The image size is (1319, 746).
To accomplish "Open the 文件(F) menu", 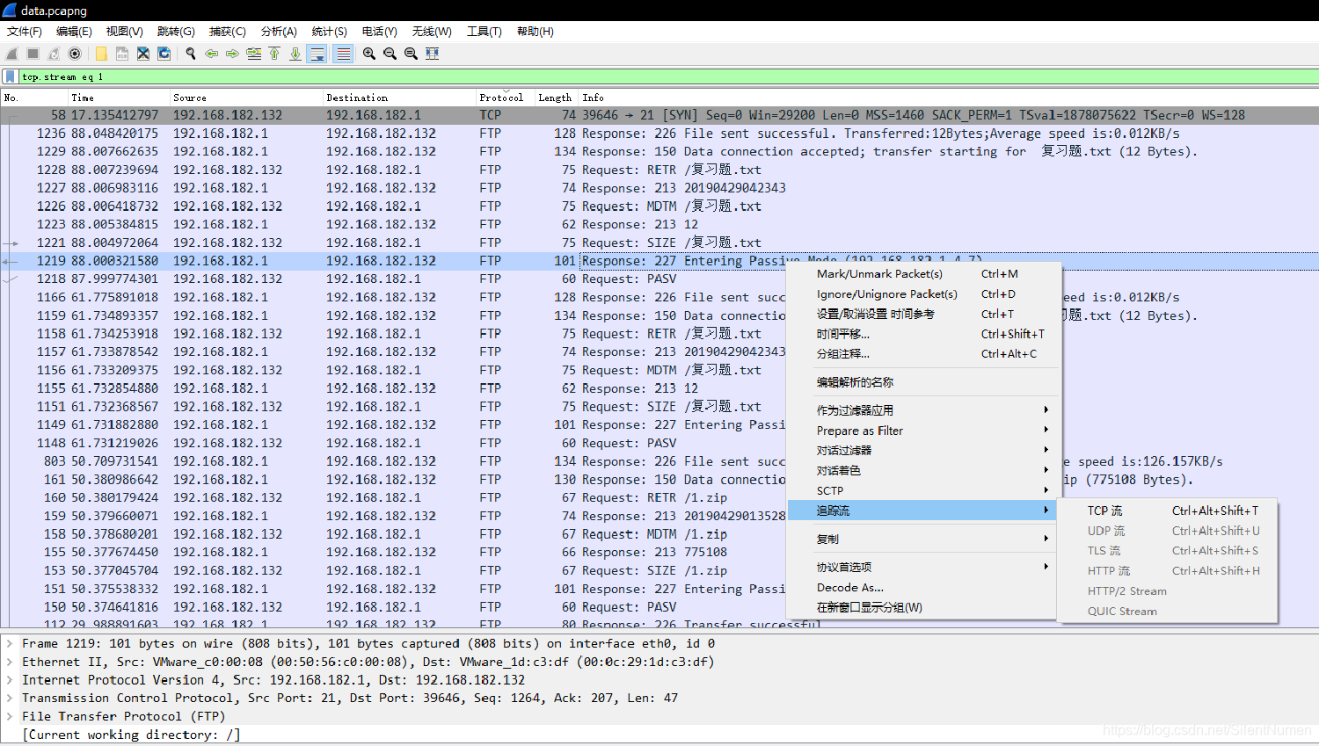I will click(x=25, y=32).
